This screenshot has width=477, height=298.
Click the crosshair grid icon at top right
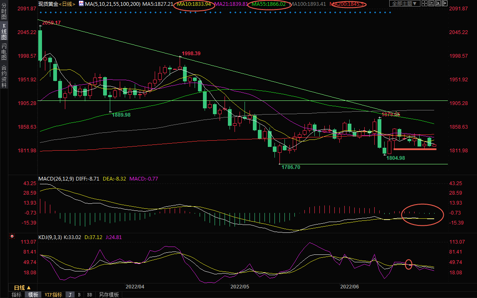pyautogui.click(x=425, y=4)
